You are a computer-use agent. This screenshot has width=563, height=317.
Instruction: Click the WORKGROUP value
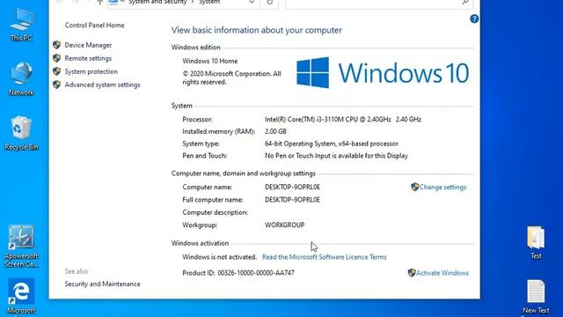point(284,225)
